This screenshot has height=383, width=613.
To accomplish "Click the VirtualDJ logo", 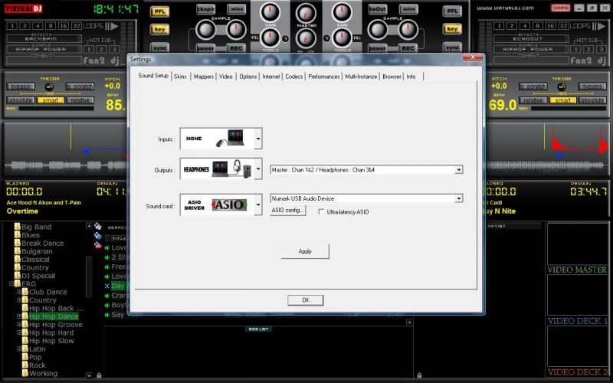I will [x=23, y=8].
